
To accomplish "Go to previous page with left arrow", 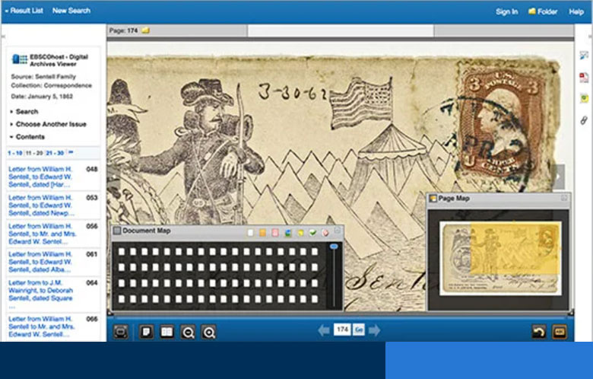I will click(324, 330).
